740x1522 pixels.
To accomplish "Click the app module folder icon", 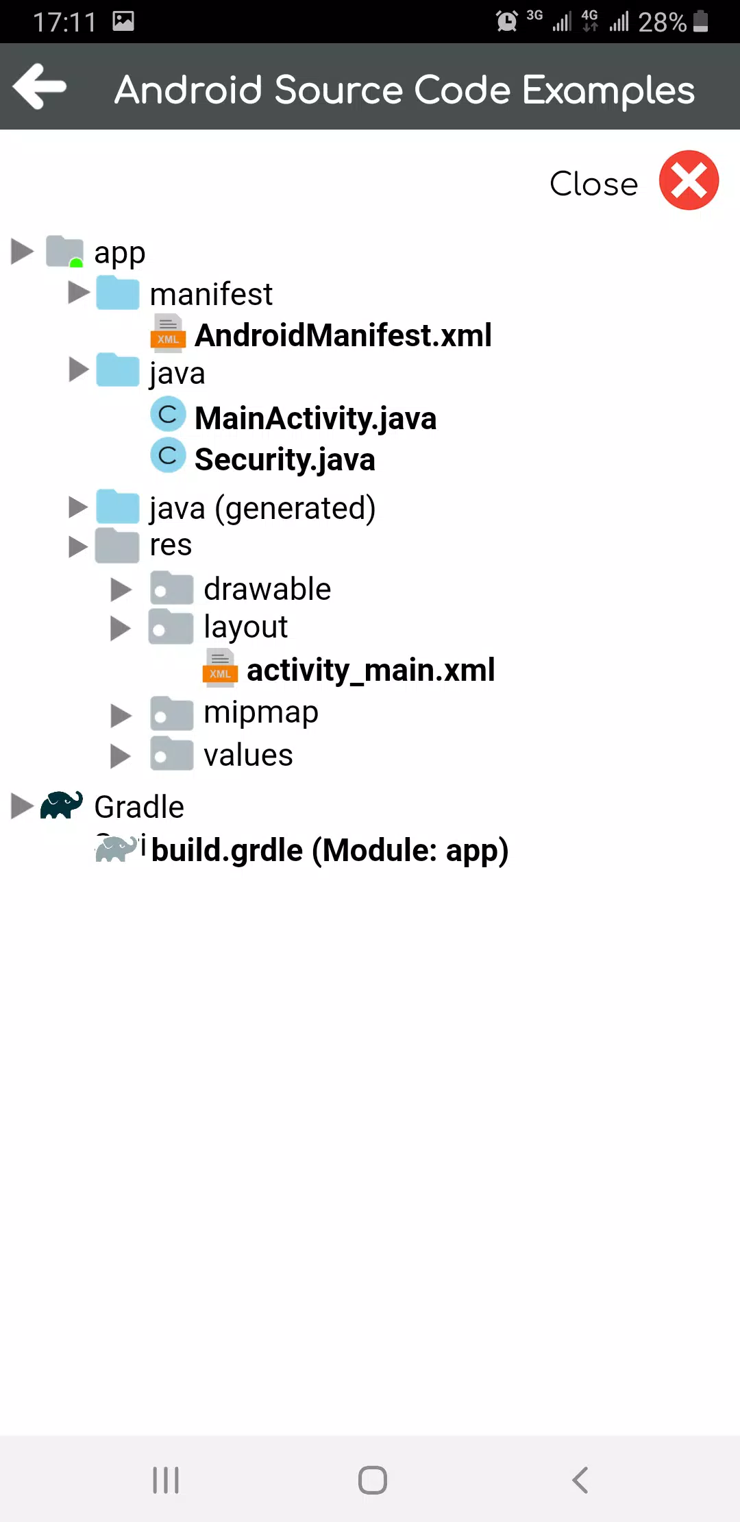I will tap(65, 252).
